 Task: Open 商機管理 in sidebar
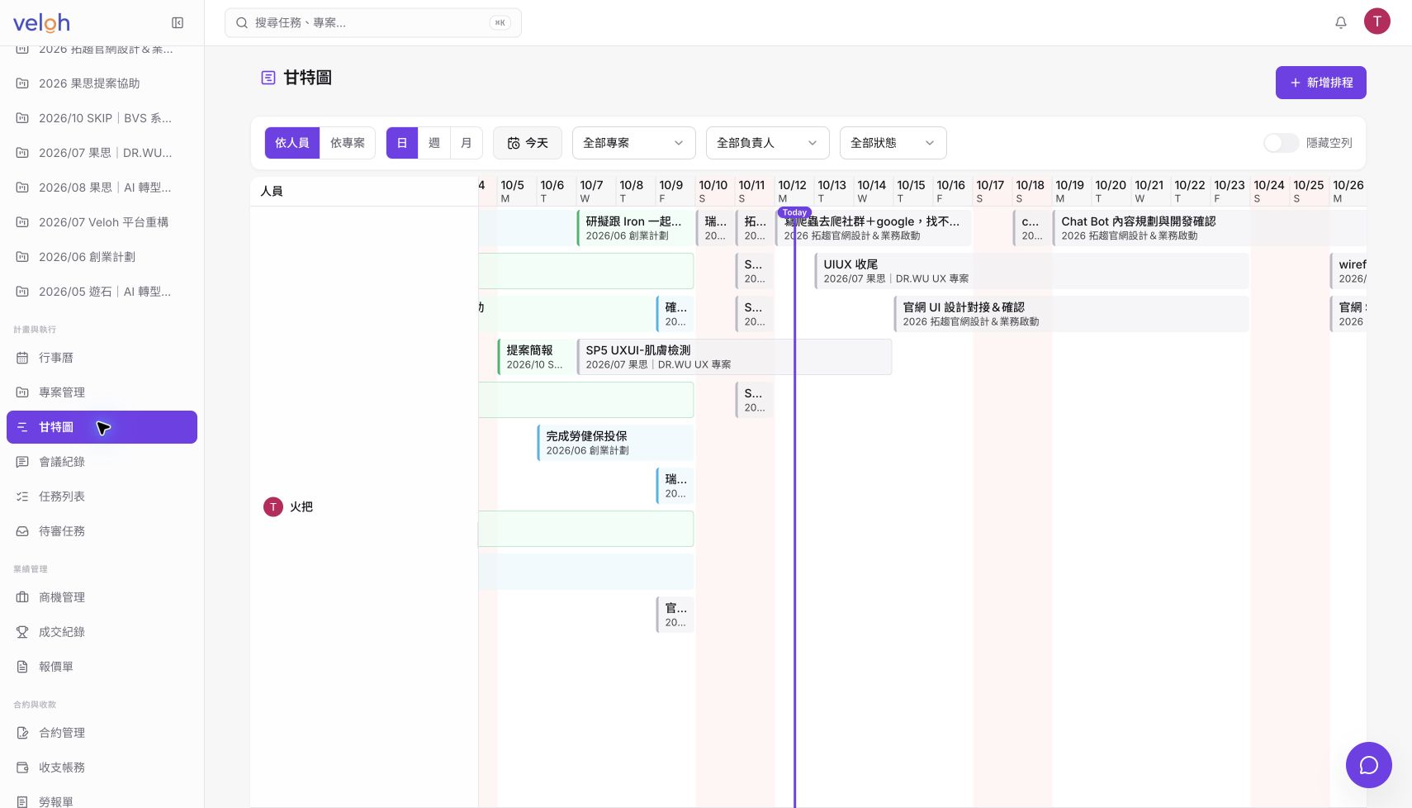pos(102,597)
